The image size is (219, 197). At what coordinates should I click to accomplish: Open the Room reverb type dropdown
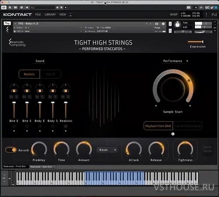point(107,150)
